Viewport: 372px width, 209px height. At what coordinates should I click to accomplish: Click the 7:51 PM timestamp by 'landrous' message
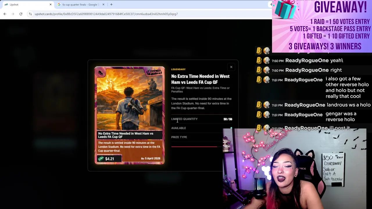[x=278, y=105]
